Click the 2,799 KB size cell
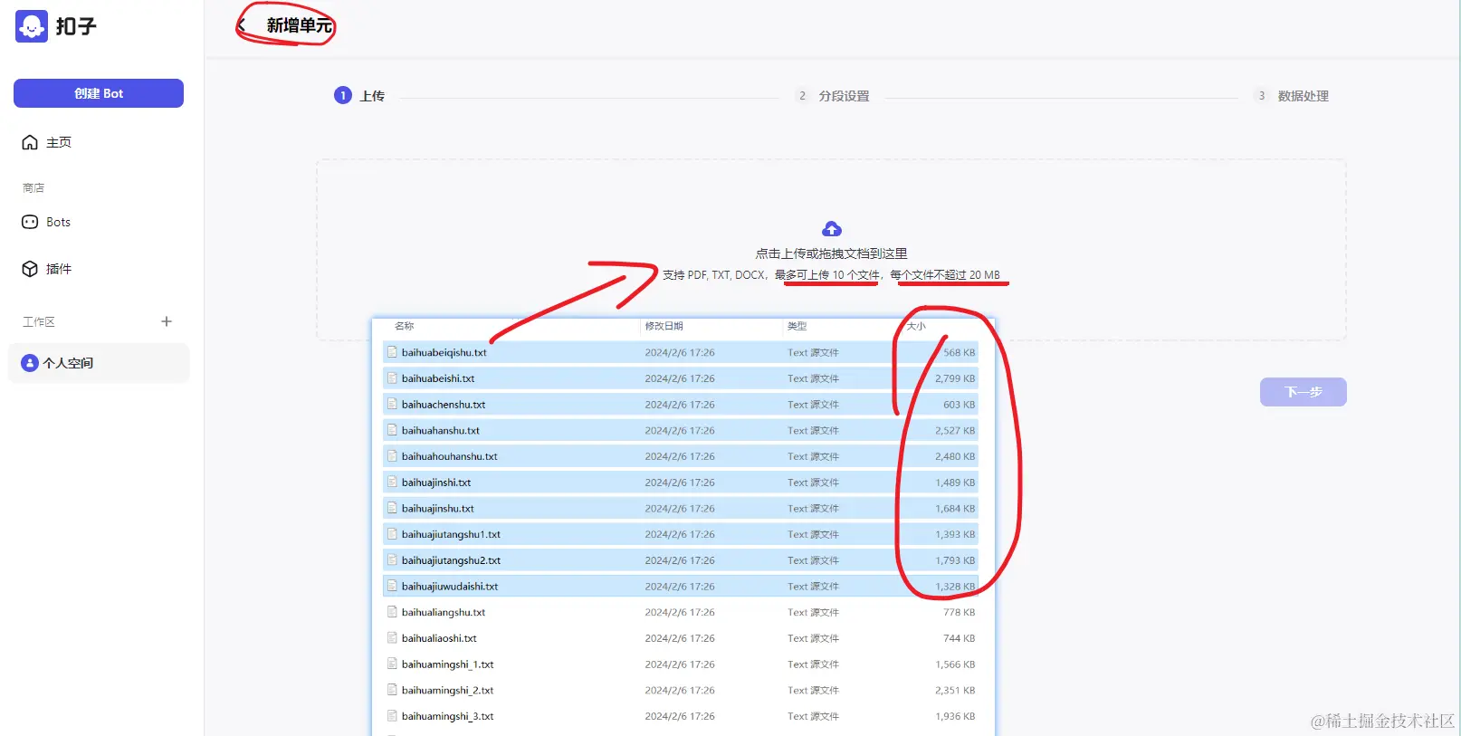The height and width of the screenshot is (736, 1461). click(955, 378)
